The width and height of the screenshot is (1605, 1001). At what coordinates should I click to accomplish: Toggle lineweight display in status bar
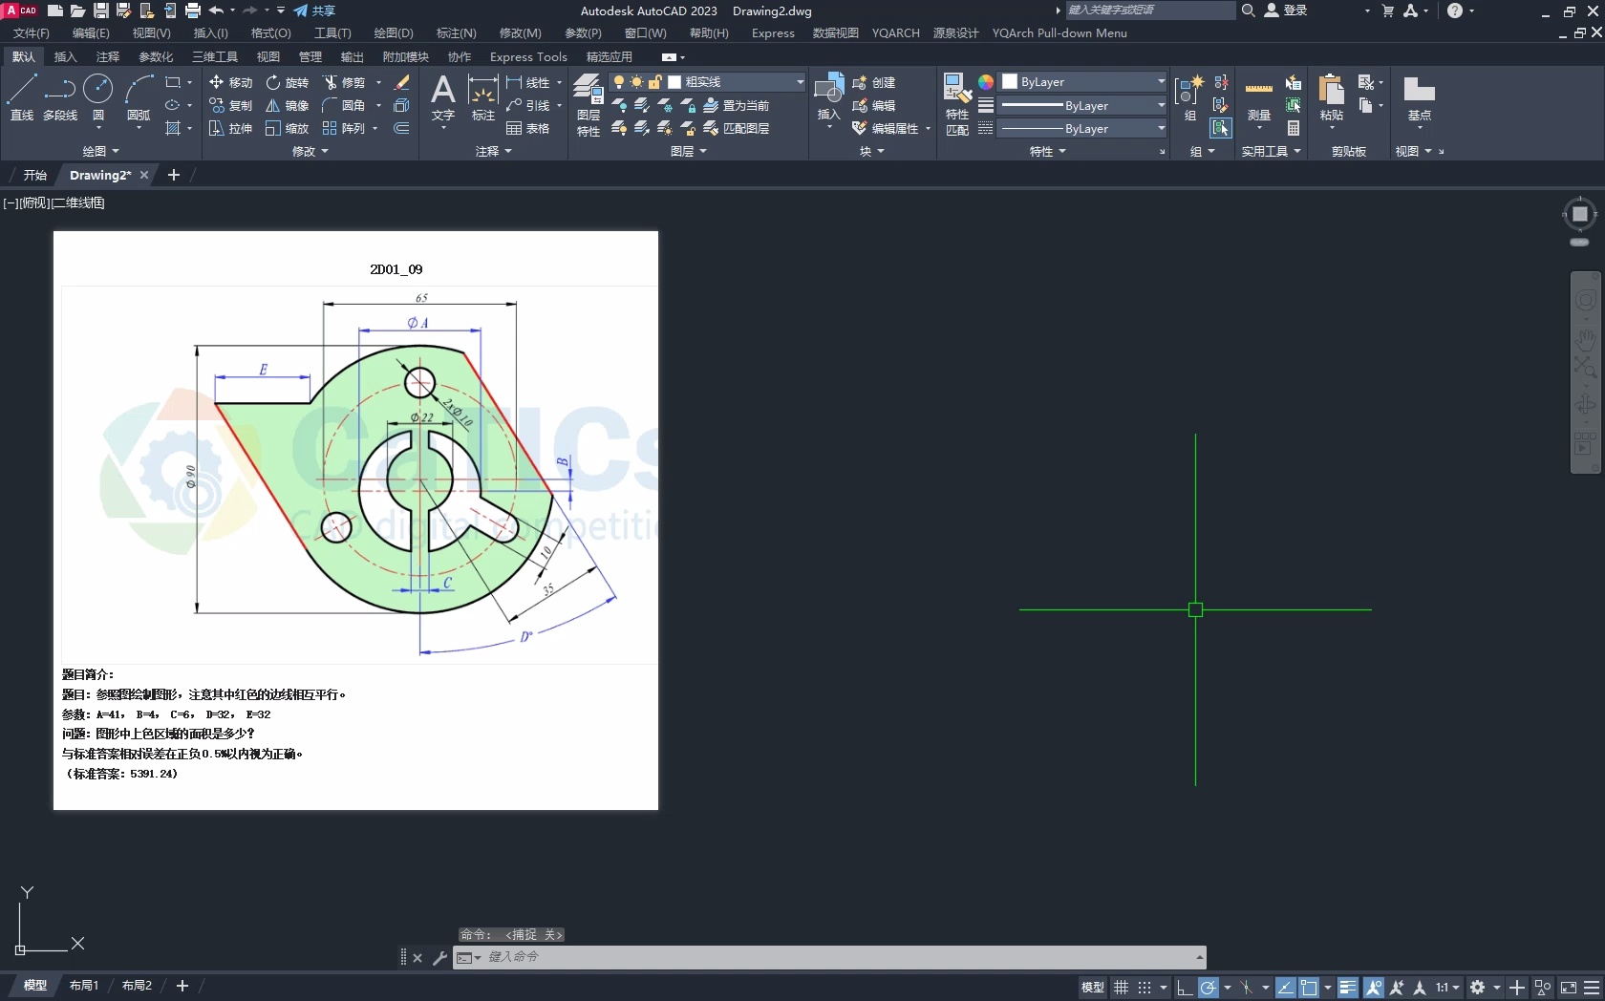(x=1347, y=988)
